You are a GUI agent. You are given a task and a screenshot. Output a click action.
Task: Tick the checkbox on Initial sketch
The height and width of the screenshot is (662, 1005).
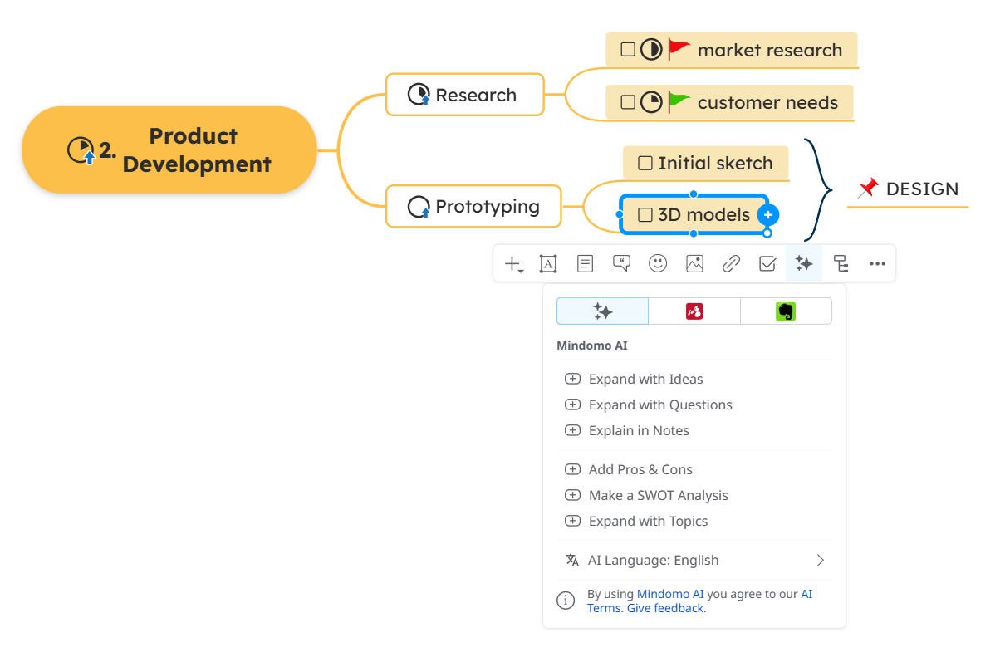(647, 163)
